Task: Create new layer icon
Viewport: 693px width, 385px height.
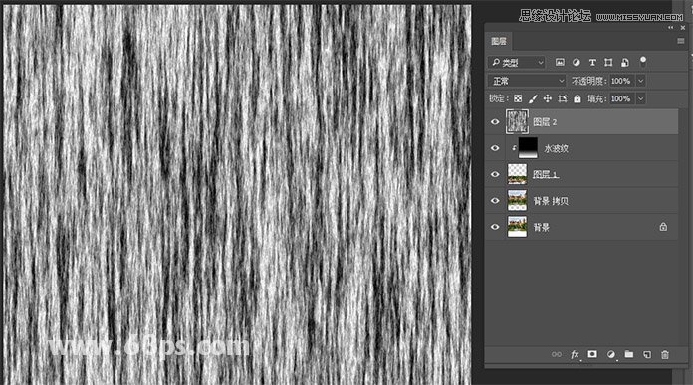Action: coord(647,354)
